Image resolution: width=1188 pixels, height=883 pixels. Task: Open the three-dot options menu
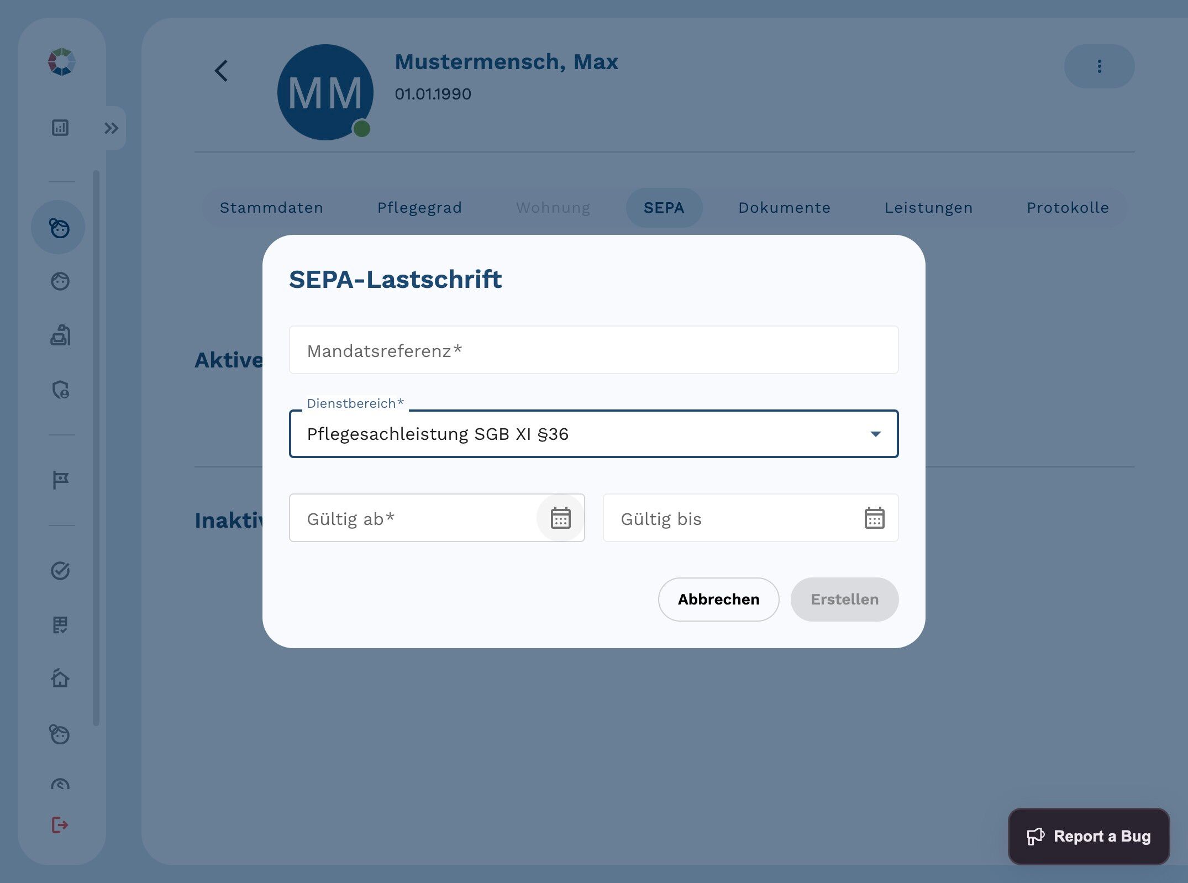(x=1099, y=66)
